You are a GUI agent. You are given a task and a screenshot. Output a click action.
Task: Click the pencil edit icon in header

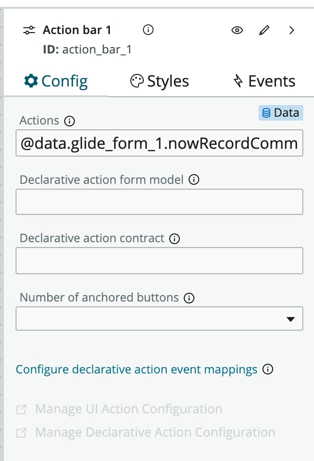tap(264, 30)
